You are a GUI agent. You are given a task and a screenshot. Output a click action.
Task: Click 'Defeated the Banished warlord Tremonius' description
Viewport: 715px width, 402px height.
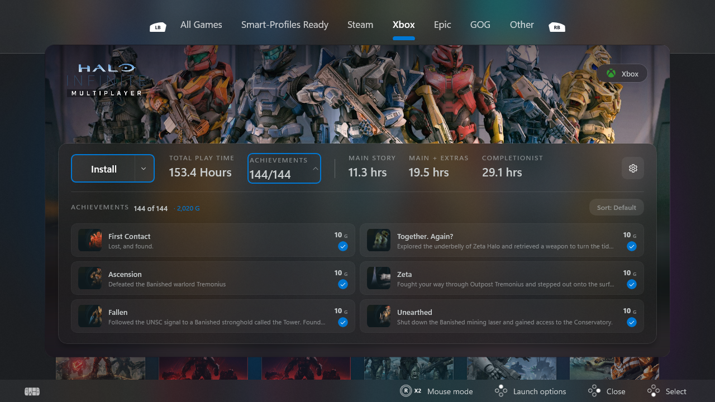(167, 284)
